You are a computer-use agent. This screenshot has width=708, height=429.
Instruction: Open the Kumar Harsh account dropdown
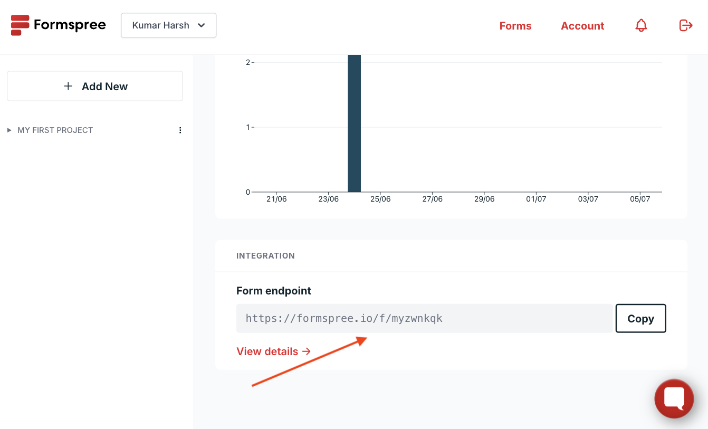point(168,25)
